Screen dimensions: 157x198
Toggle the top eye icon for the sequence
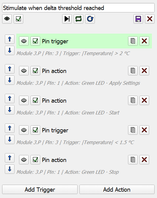click(x=7, y=19)
